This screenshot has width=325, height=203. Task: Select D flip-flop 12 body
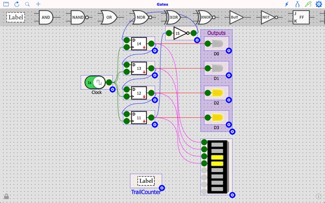[x=139, y=93]
